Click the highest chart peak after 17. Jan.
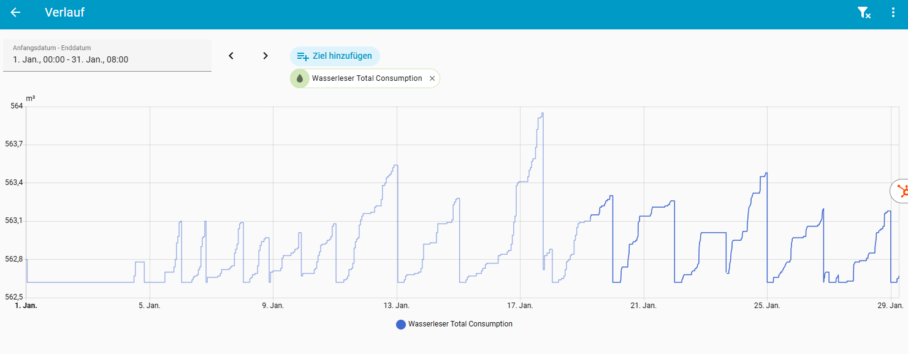 (542, 114)
